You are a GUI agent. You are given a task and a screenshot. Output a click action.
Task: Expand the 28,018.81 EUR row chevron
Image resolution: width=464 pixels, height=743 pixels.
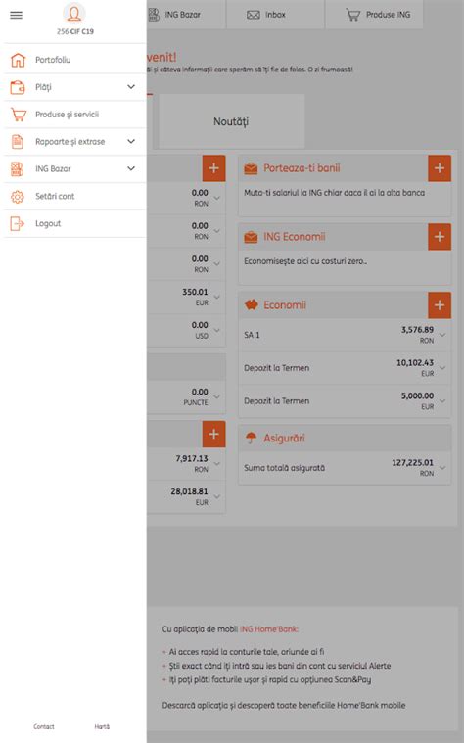(217, 497)
